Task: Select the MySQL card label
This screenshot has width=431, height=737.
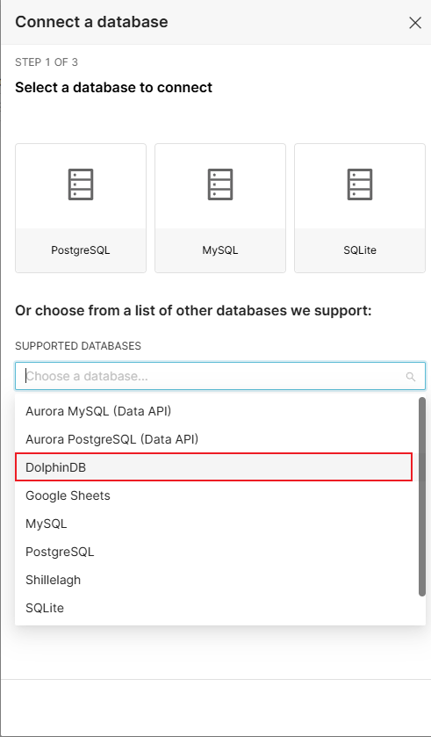Action: [220, 250]
